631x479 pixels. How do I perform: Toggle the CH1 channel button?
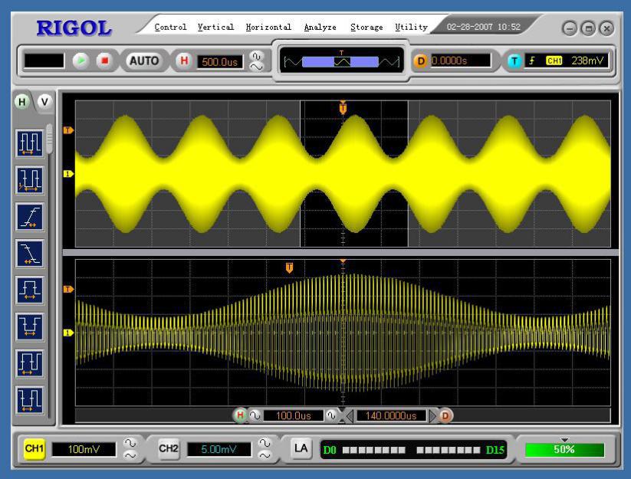coord(35,449)
